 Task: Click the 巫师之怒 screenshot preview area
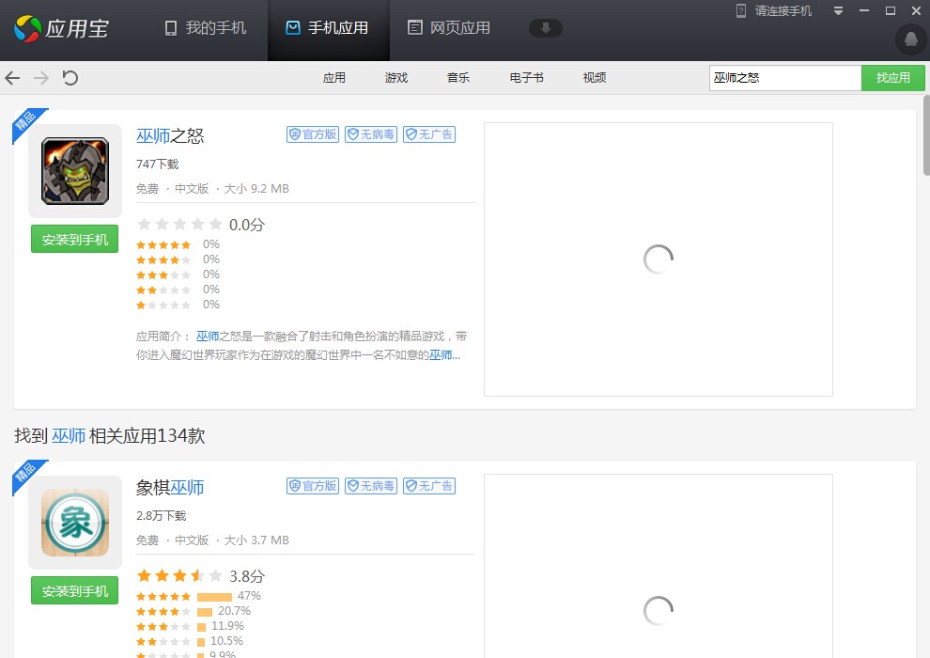tap(659, 259)
